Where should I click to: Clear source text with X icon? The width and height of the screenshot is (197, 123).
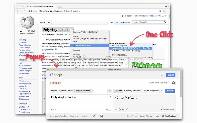pos(110,96)
